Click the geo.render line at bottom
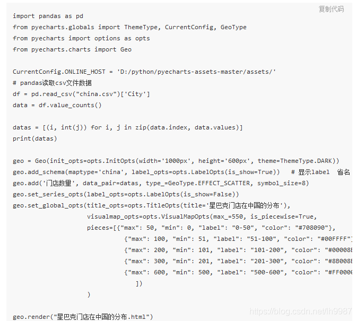The image size is (357, 321). [83, 317]
